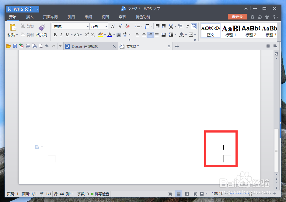
Task: Click the print preview magnifier icon
Action: [x=41, y=46]
